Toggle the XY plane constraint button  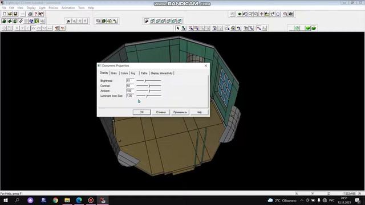coord(33,28)
